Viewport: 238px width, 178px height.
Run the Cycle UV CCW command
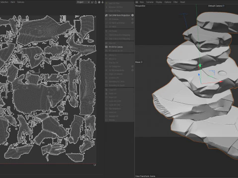pyautogui.click(x=119, y=101)
